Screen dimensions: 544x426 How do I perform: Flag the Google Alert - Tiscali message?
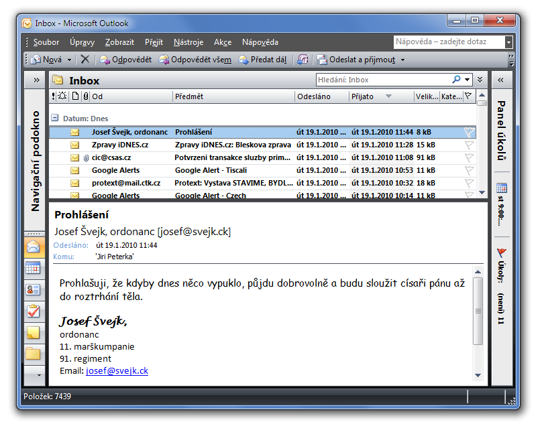(469, 170)
